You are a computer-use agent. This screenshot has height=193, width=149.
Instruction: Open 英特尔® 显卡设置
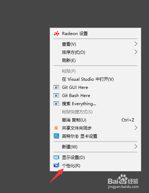point(95,136)
